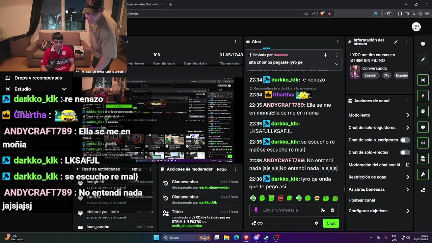Open the emoji picker in message box

click(332, 210)
